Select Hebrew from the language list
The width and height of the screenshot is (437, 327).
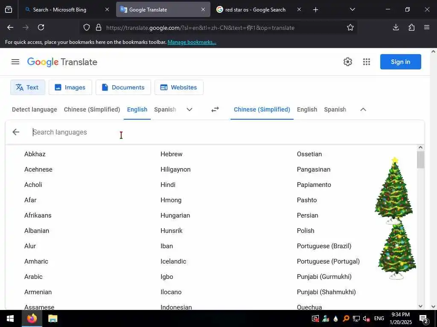coord(172,154)
